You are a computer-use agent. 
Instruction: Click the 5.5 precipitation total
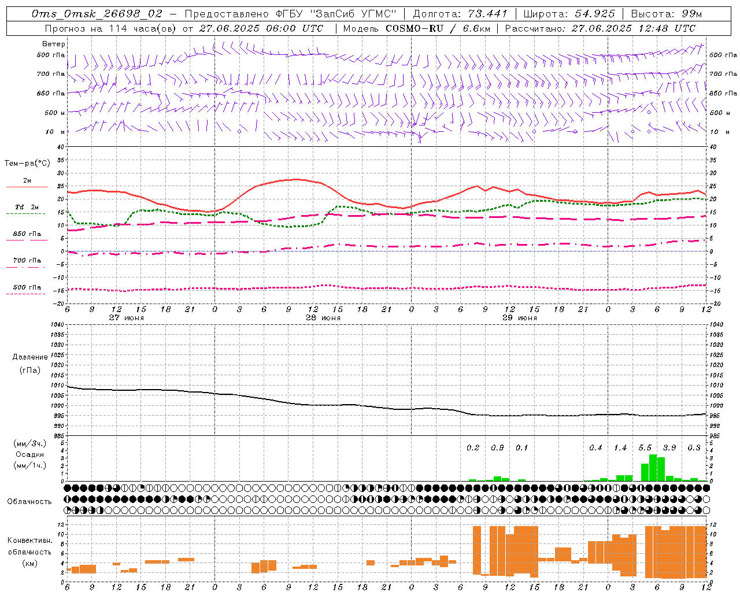click(645, 447)
